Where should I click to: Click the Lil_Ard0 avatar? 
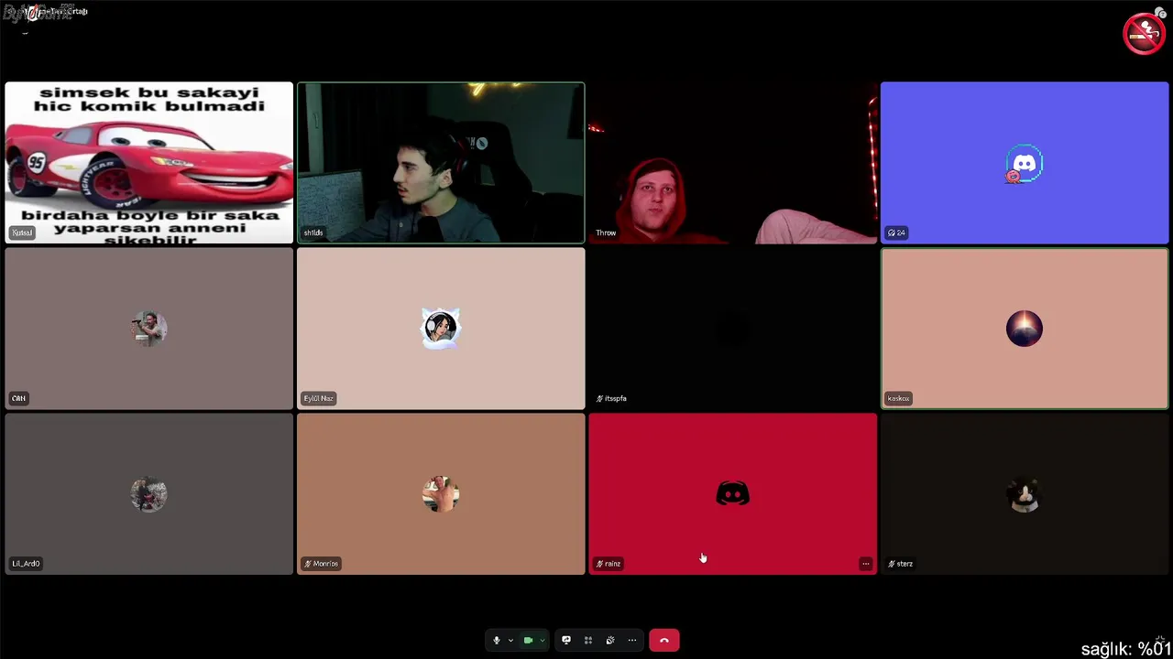click(x=148, y=494)
